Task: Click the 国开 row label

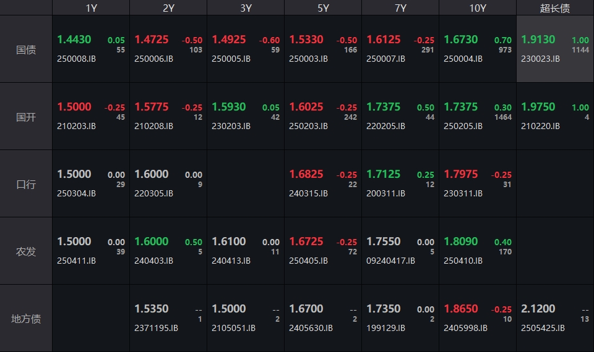Action: pos(26,117)
